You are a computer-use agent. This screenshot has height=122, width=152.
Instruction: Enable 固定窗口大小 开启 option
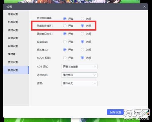click(65, 34)
